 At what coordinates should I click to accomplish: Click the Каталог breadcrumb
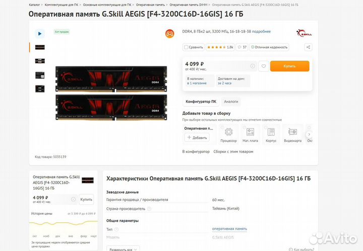34,5
